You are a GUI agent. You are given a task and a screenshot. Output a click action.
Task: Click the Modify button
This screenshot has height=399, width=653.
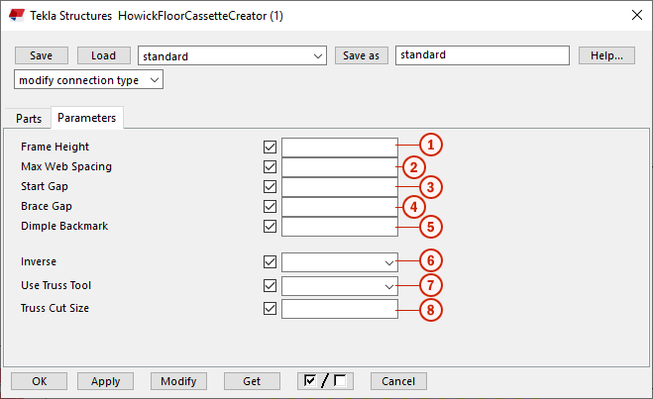178,381
